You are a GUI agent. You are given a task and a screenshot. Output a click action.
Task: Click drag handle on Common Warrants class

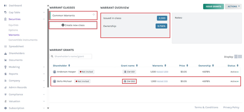(x=94, y=15)
